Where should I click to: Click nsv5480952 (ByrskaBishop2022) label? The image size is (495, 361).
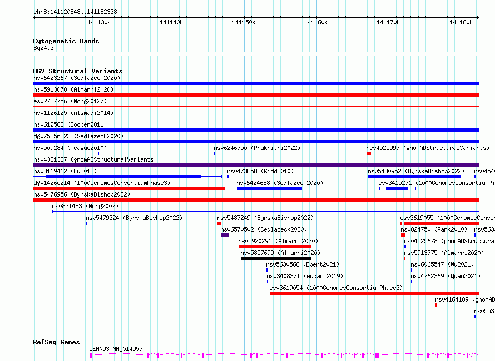pos(416,171)
